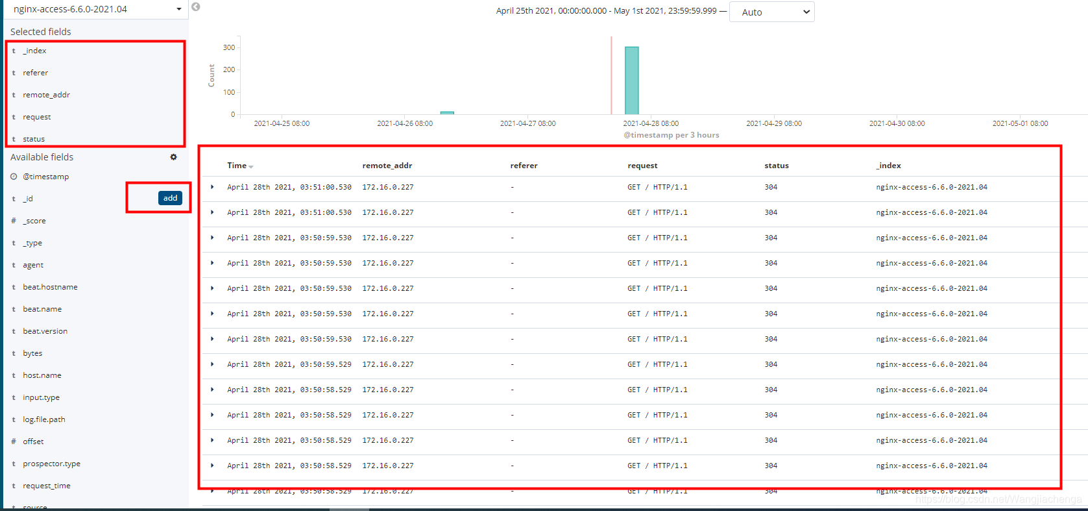Click the referer column header
Viewport: 1088px width, 511px height.
(524, 166)
